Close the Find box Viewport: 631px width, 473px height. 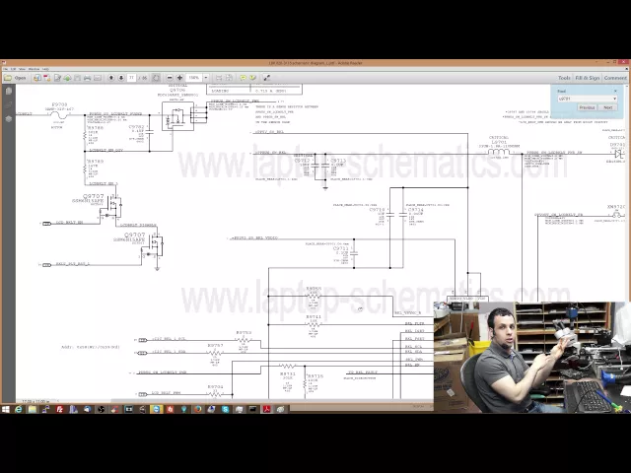[x=615, y=91]
